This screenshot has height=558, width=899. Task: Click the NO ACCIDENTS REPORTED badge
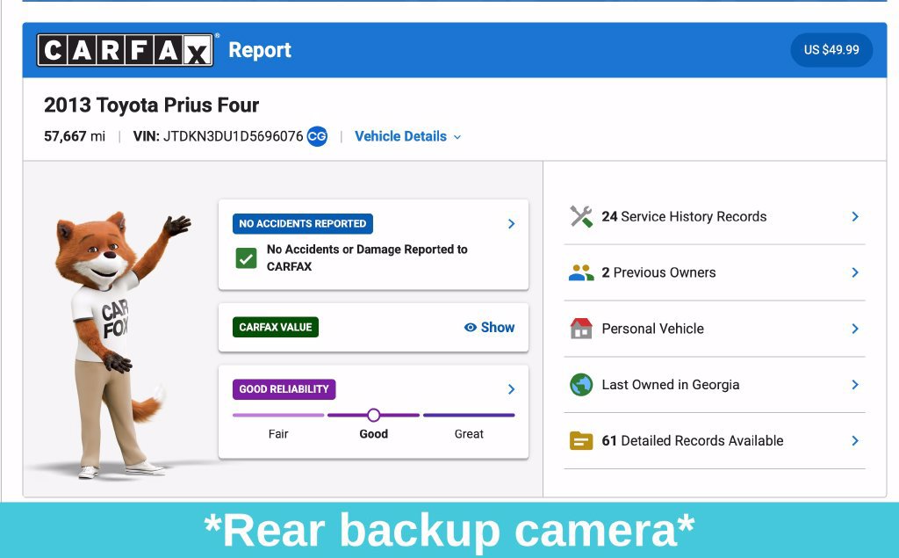pos(303,224)
